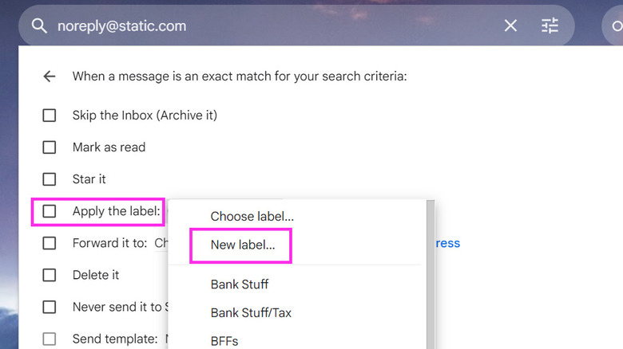
Task: Select Choose label... in dropdown
Action: point(252,216)
